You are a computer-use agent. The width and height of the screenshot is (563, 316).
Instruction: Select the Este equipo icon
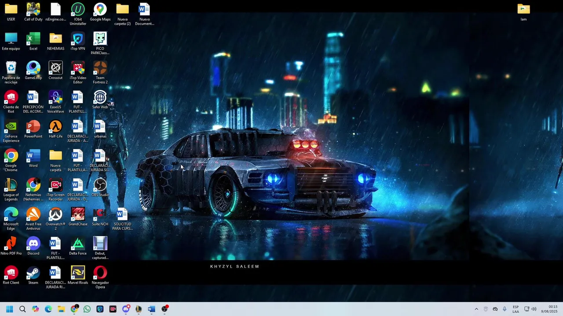point(11,42)
